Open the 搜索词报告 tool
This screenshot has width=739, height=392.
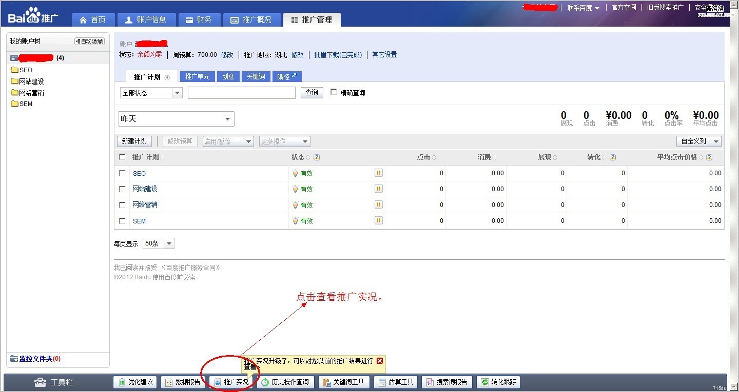[446, 382]
